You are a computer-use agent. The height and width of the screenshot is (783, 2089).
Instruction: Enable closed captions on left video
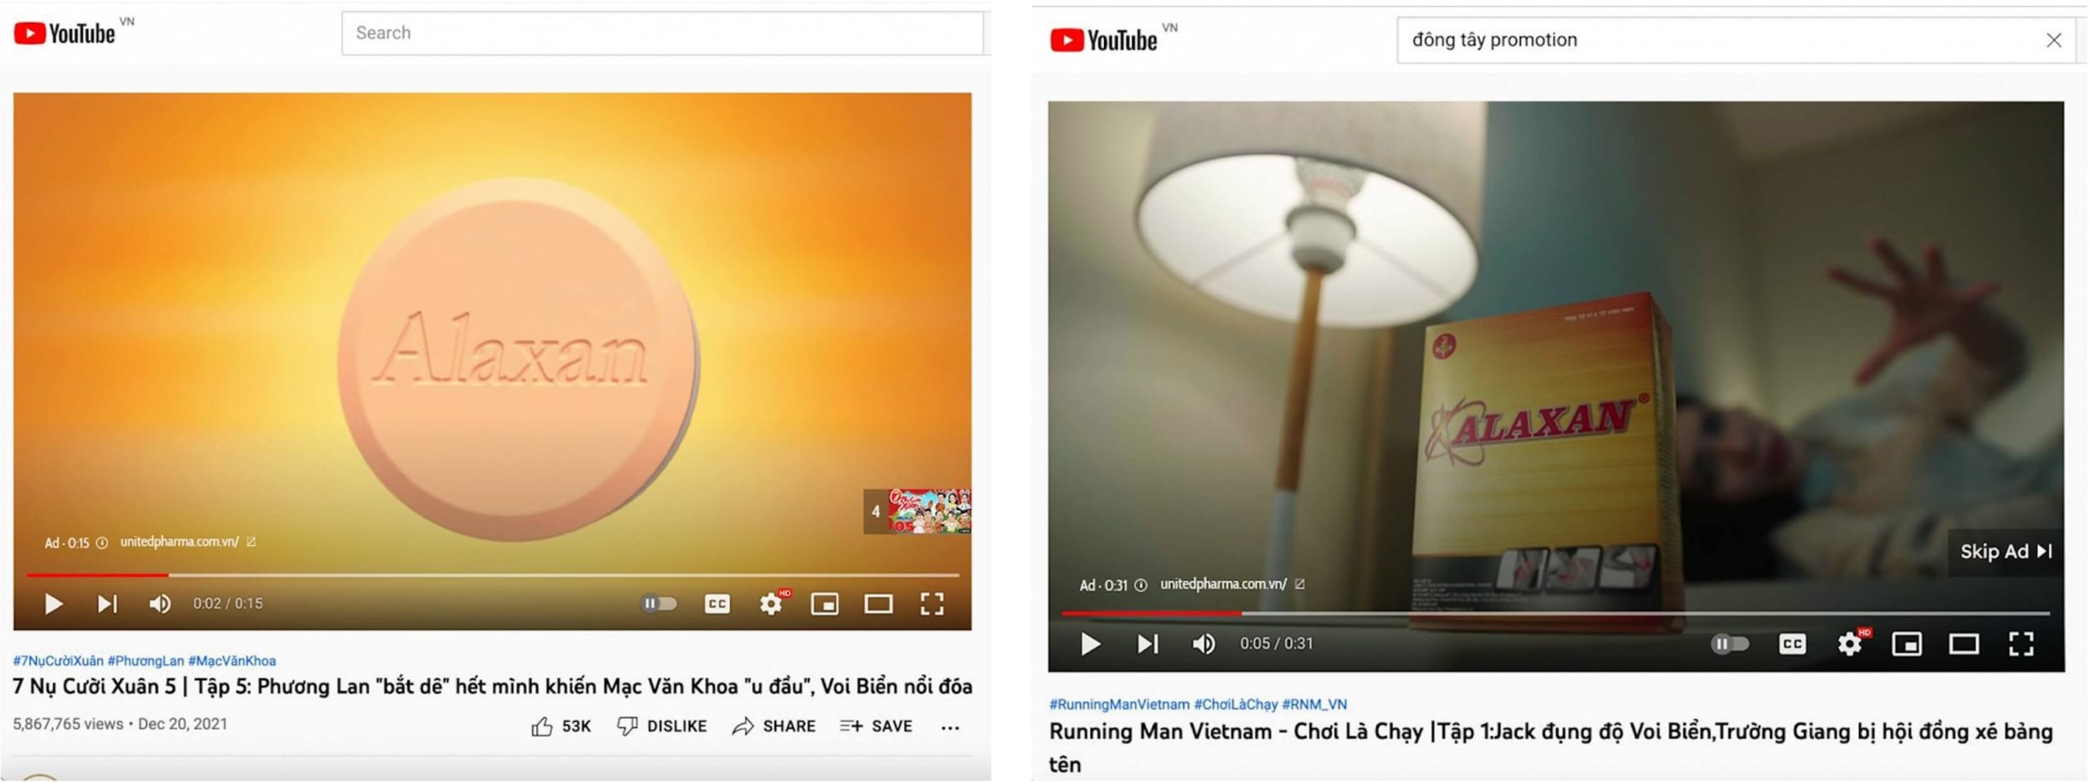717,604
